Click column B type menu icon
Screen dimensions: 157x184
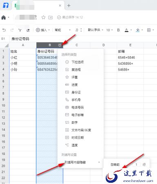(60, 45)
